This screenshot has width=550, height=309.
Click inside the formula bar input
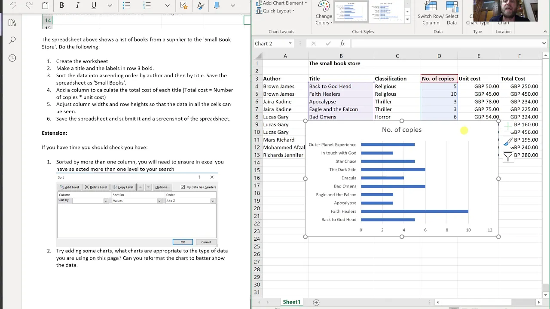pyautogui.click(x=446, y=43)
